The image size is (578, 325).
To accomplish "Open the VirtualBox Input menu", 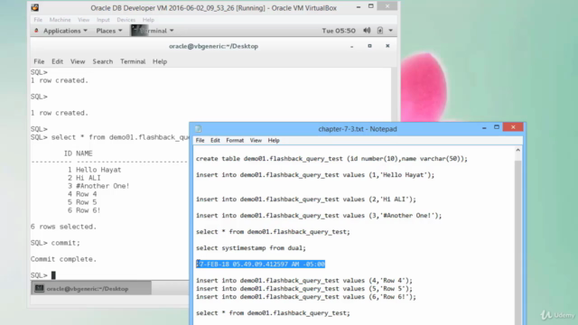I will 103,20.
